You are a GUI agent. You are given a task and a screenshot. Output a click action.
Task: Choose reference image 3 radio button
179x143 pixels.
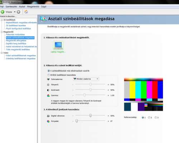click(156, 118)
